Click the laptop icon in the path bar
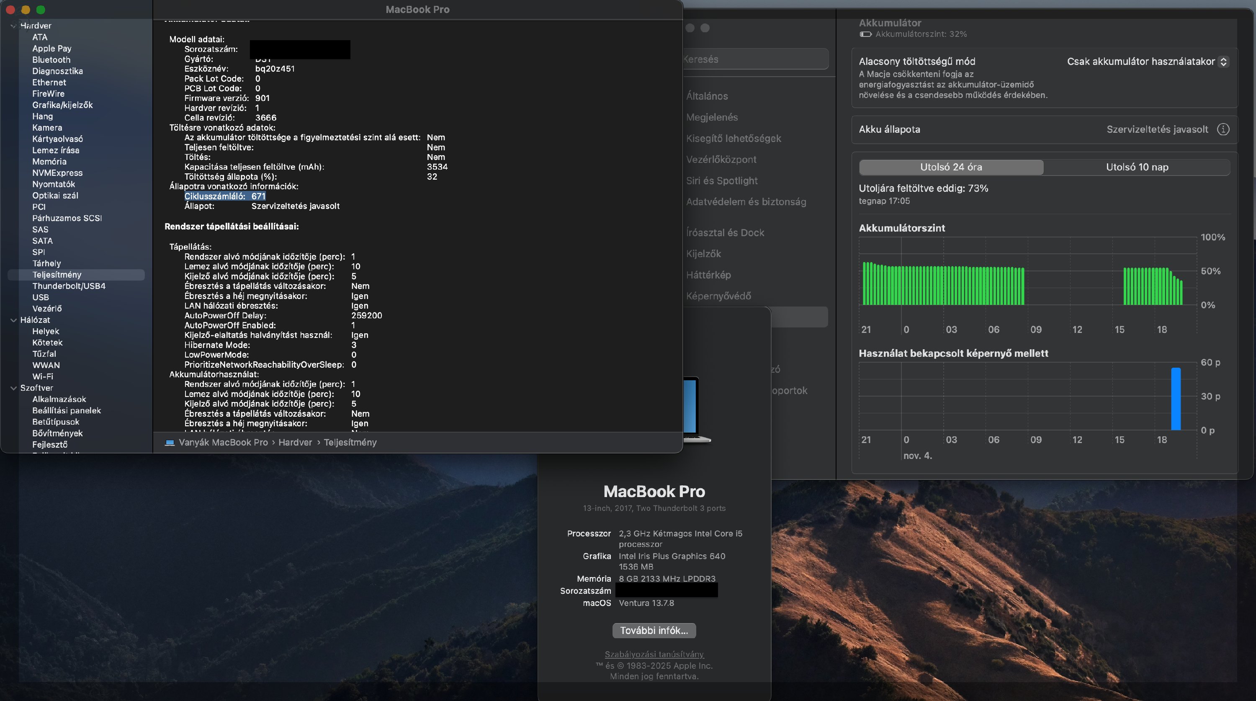 click(x=169, y=443)
